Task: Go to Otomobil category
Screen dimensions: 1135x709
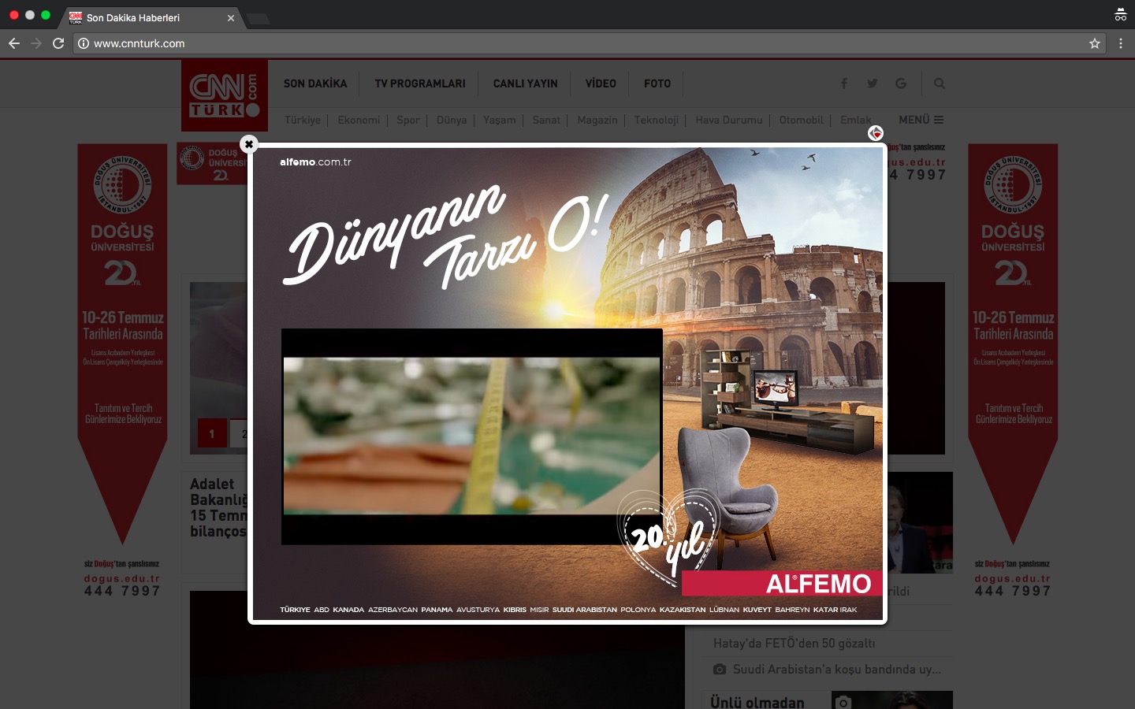Action: 802,120
